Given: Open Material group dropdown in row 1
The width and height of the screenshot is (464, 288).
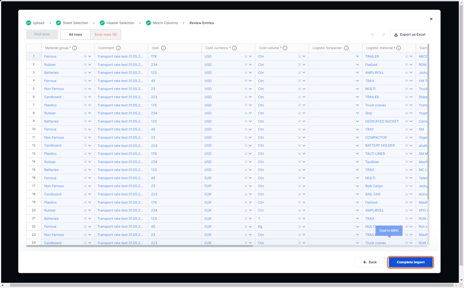Looking at the screenshot, I should [x=90, y=57].
